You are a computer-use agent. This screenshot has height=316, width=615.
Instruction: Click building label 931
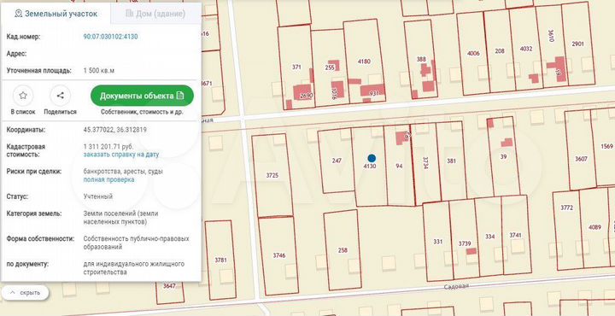[374, 93]
